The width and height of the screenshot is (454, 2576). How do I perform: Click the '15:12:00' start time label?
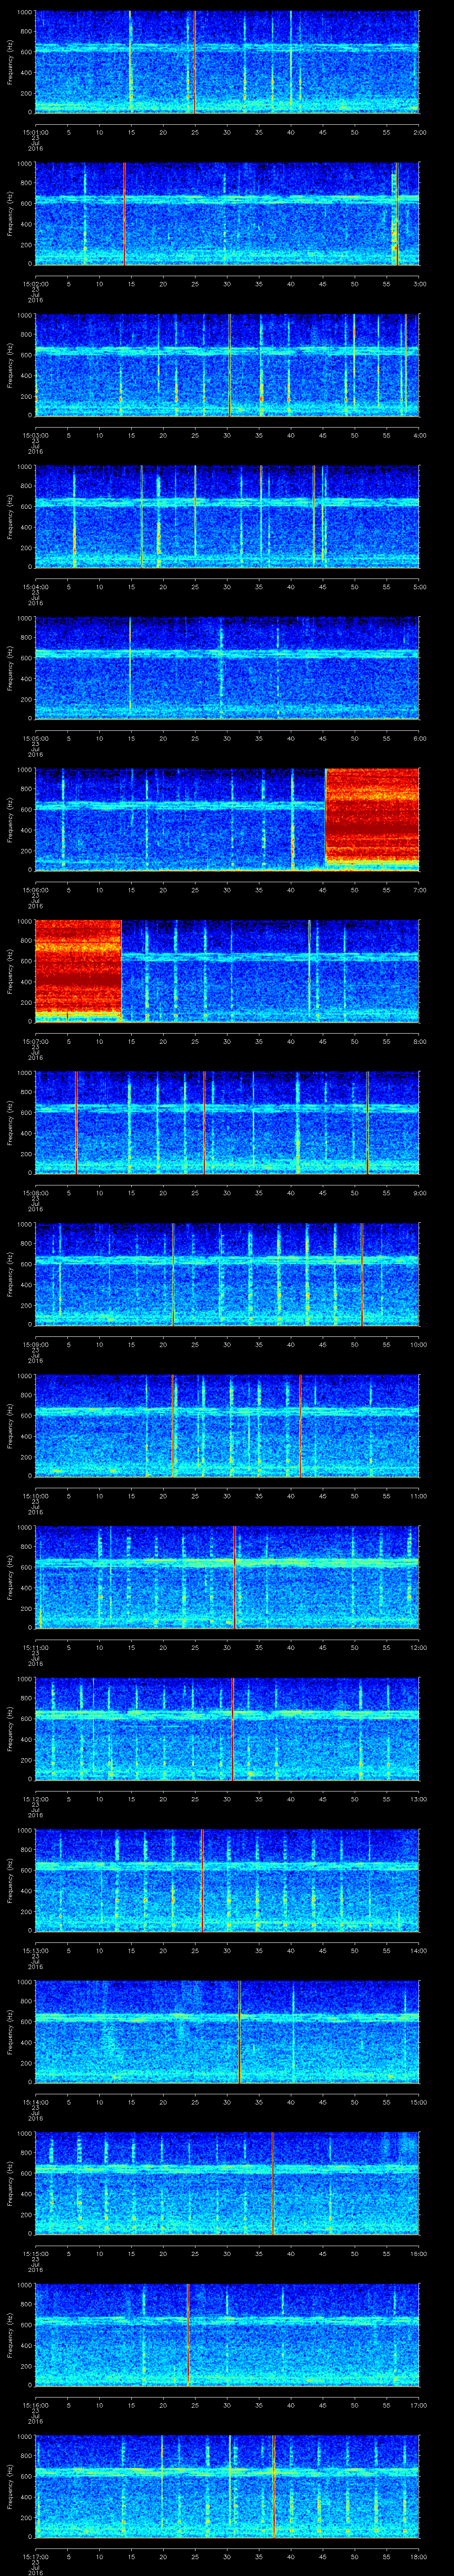point(35,1799)
